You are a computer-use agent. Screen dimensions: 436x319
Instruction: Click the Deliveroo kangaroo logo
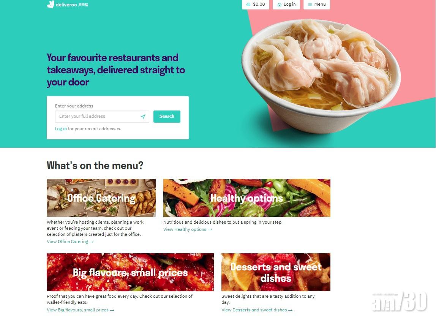pyautogui.click(x=51, y=5)
